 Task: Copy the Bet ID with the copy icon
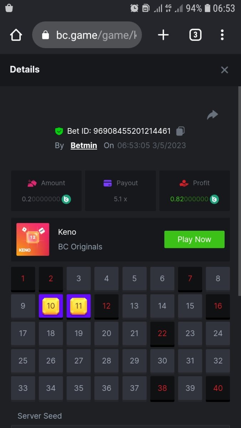pos(180,131)
